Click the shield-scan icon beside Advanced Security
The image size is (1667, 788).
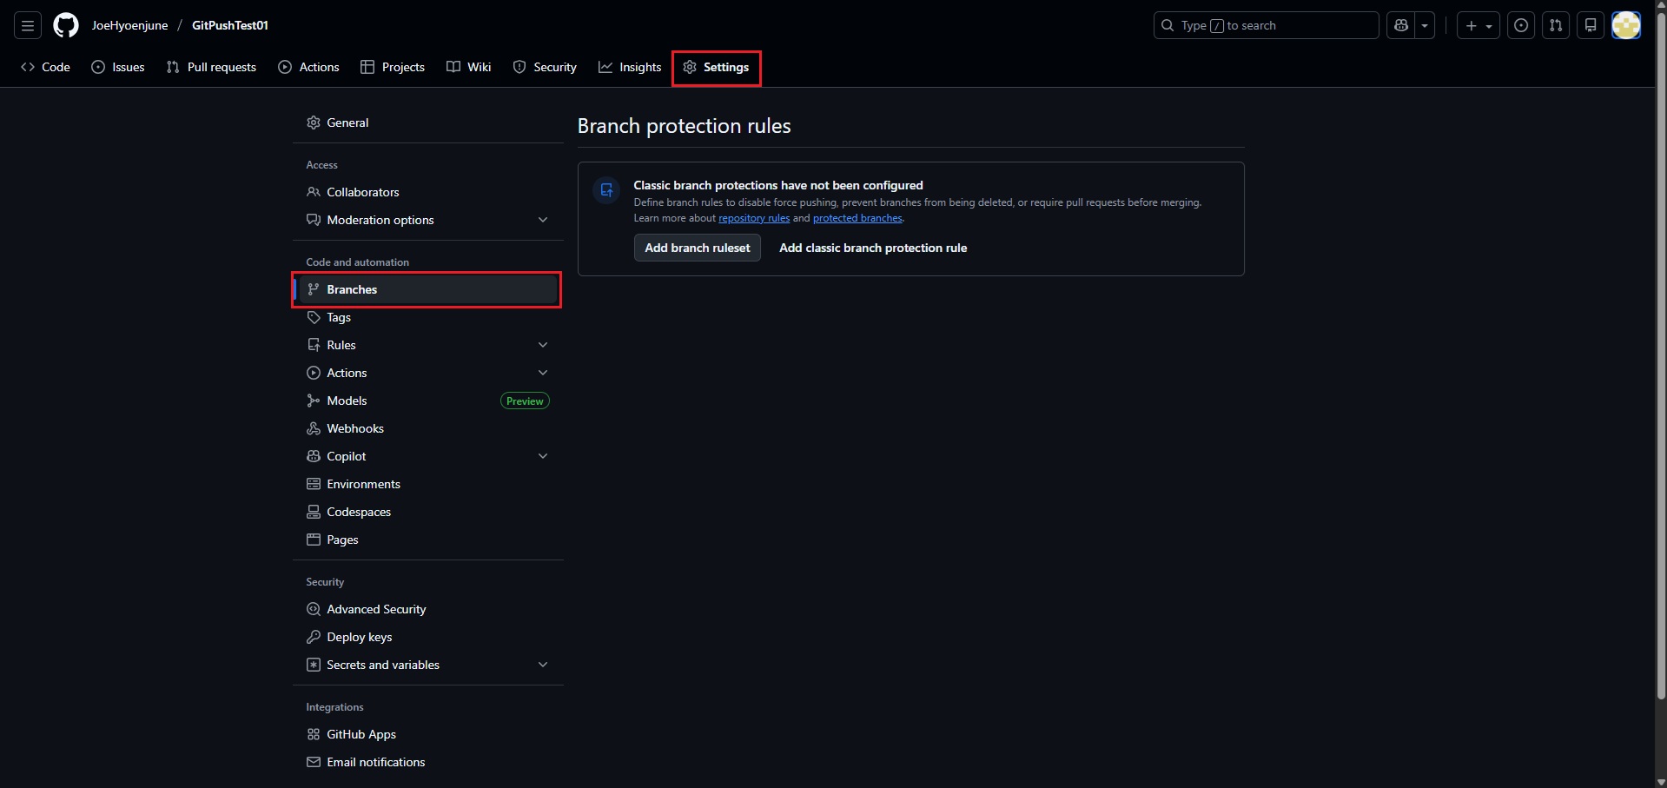314,609
